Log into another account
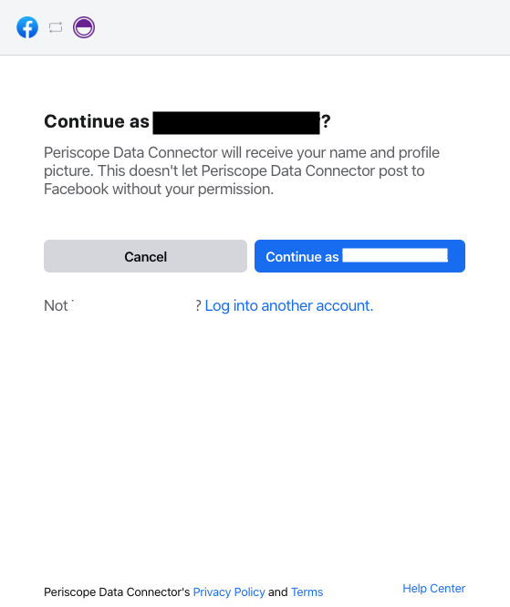The image size is (510, 607). [288, 306]
